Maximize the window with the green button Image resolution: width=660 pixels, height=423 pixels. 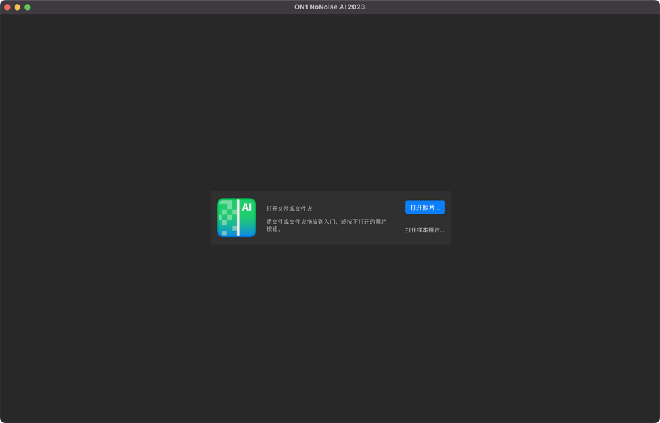point(27,7)
